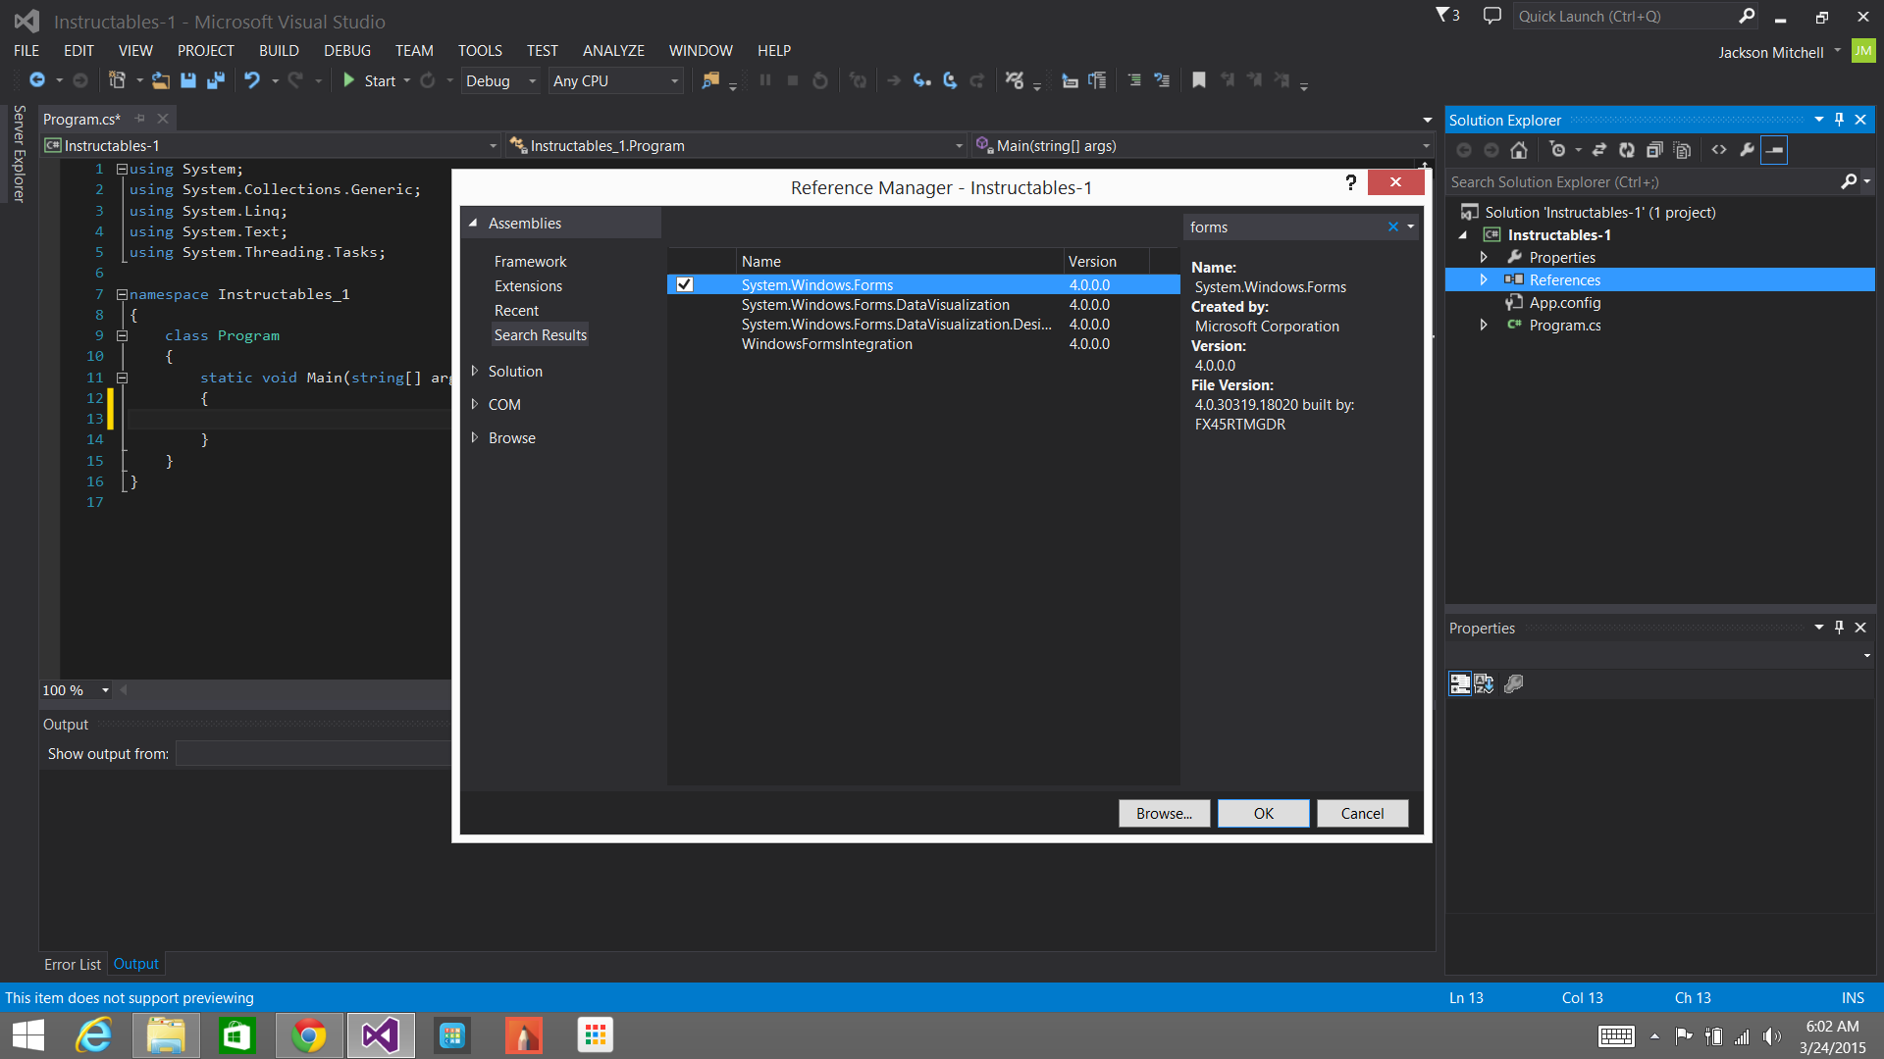Click Alphabetical sort icon in Properties panel
The width and height of the screenshot is (1884, 1059).
click(1484, 683)
